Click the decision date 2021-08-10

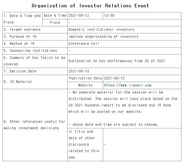(x=78, y=71)
